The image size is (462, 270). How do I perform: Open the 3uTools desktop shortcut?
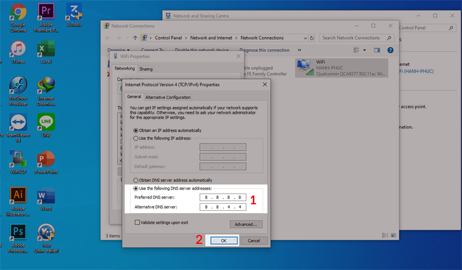[74, 16]
